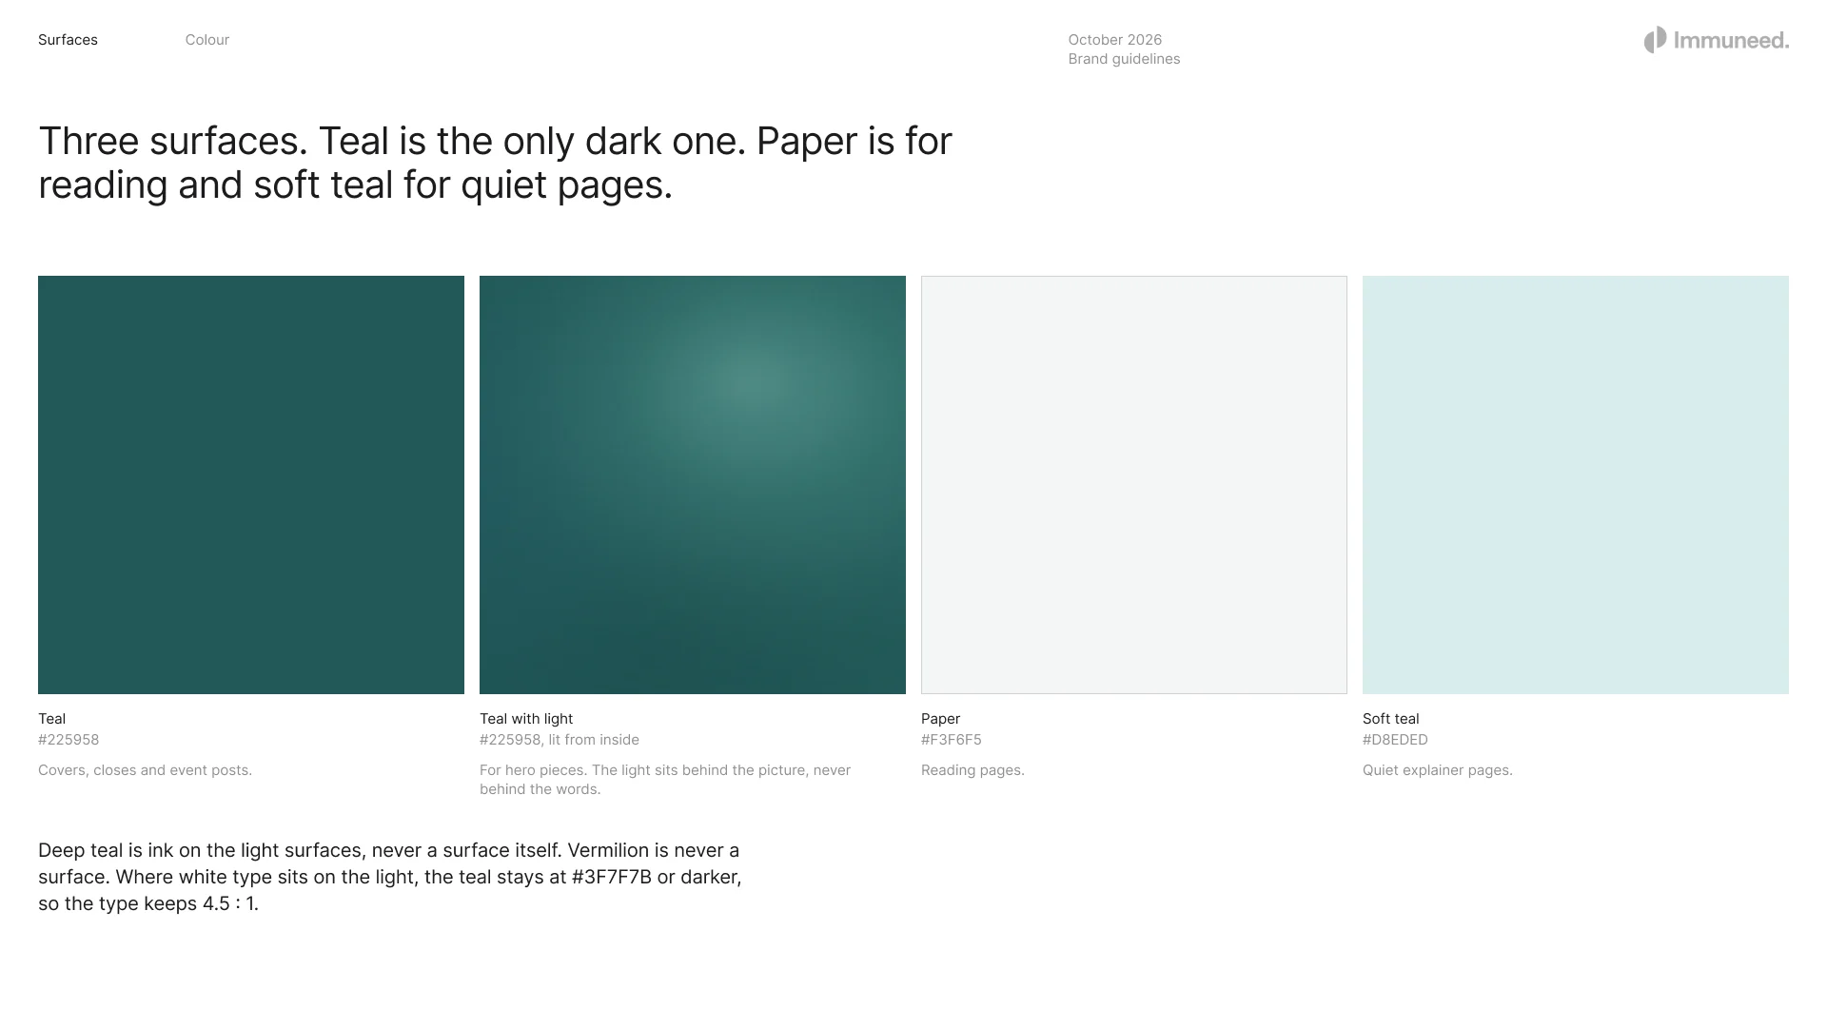The height and width of the screenshot is (1027, 1827).
Task: Switch to the Colour label
Action: tap(207, 40)
